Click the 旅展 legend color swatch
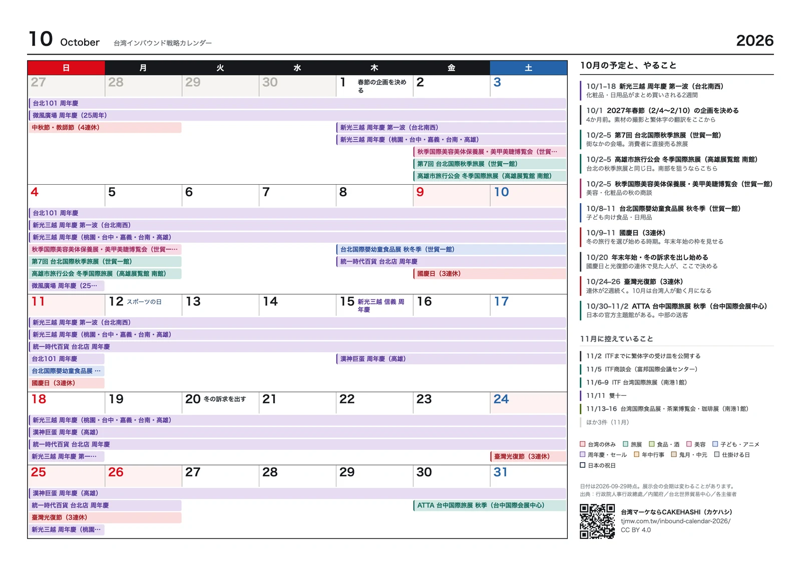The height and width of the screenshot is (566, 801). coord(626,444)
